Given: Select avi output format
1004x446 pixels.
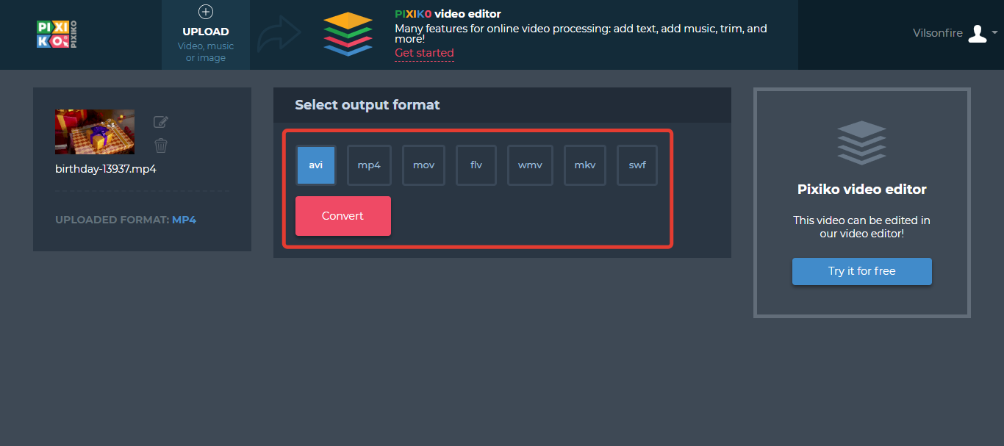Looking at the screenshot, I should click(x=316, y=165).
